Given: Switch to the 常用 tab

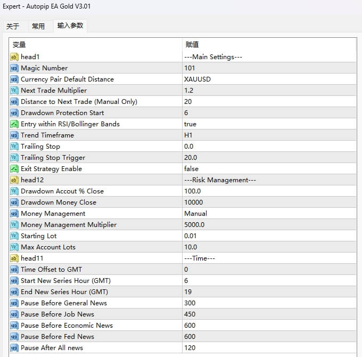Looking at the screenshot, I should 38,26.
